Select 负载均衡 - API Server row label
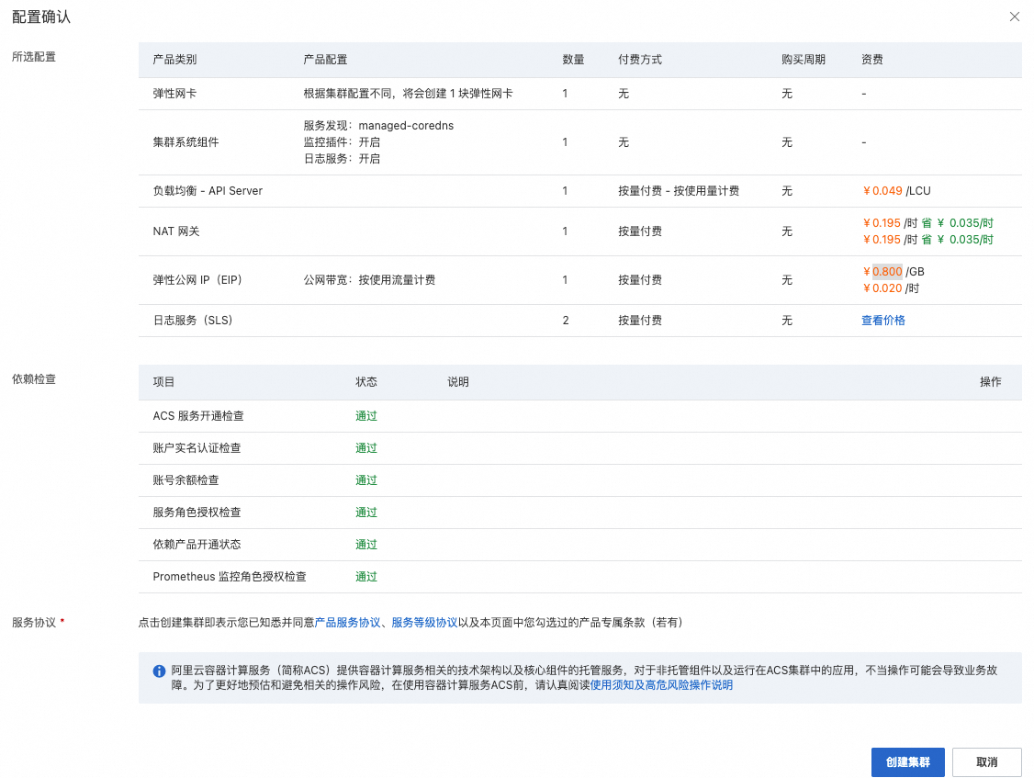1034x778 pixels. (x=208, y=191)
